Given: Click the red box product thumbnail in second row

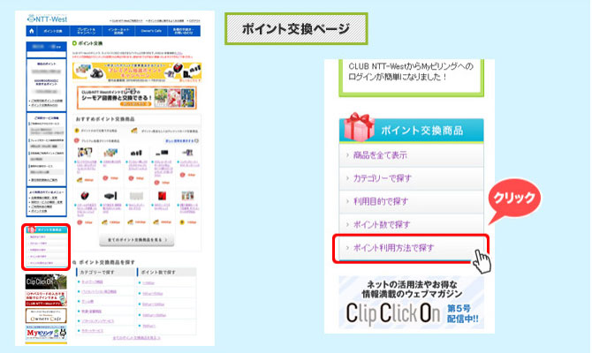Looking at the screenshot, I should (162, 196).
